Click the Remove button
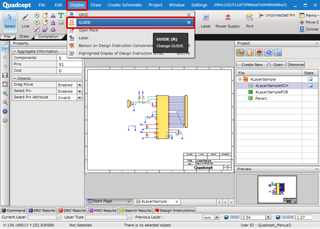This screenshot has height=229, width=320. [x=297, y=65]
